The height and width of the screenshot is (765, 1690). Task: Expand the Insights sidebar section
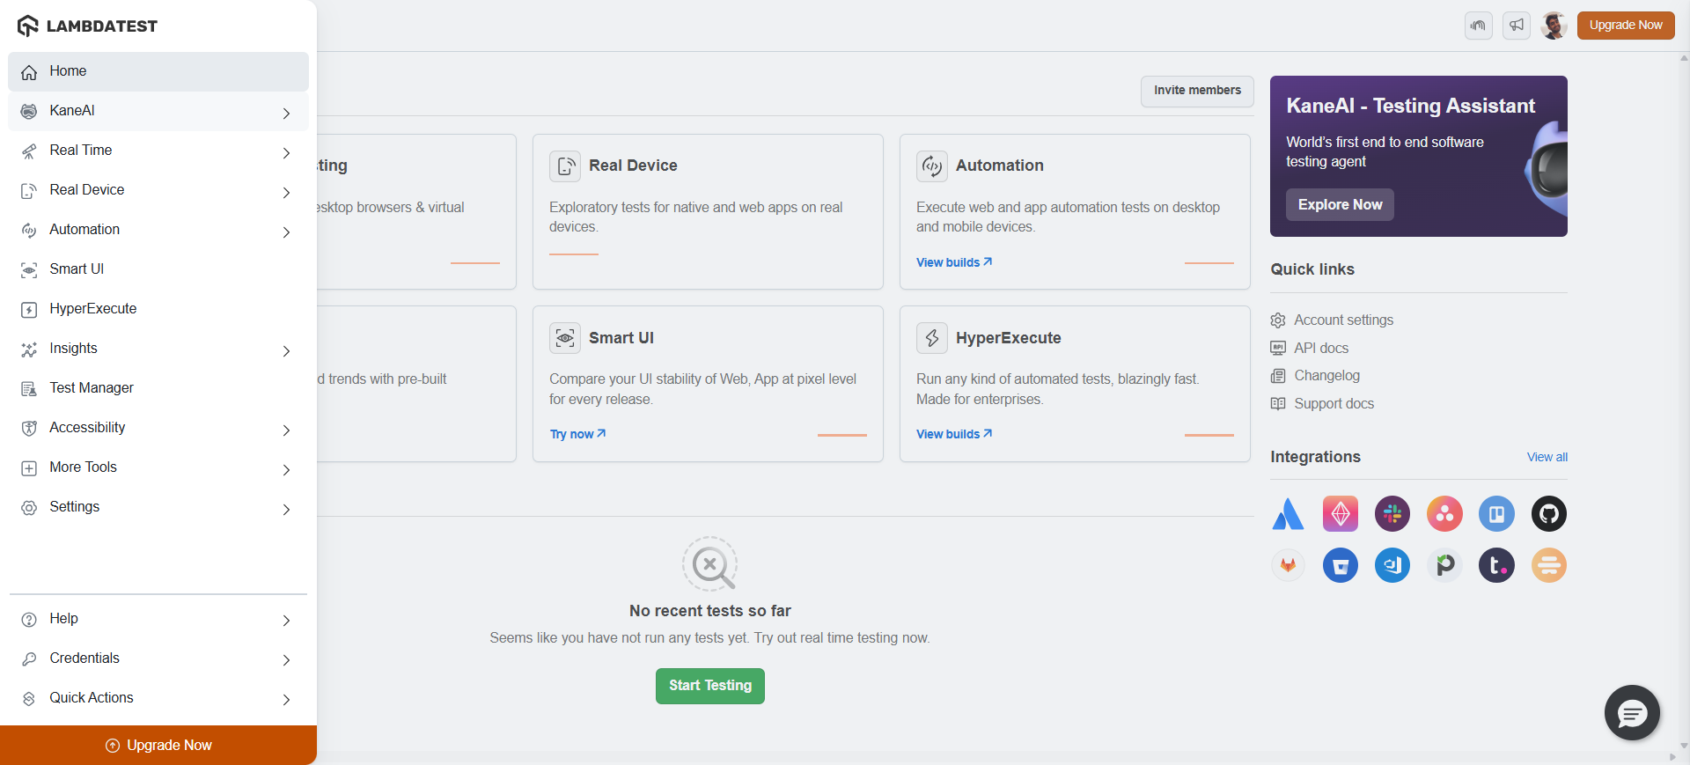(x=286, y=350)
